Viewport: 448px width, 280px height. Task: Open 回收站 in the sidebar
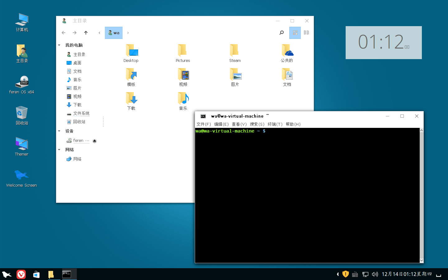[76, 122]
